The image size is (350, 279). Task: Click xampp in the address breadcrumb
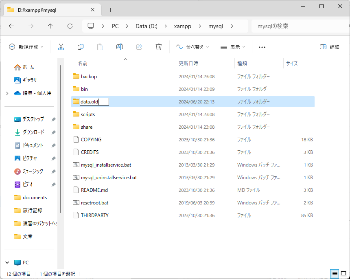coord(183,26)
